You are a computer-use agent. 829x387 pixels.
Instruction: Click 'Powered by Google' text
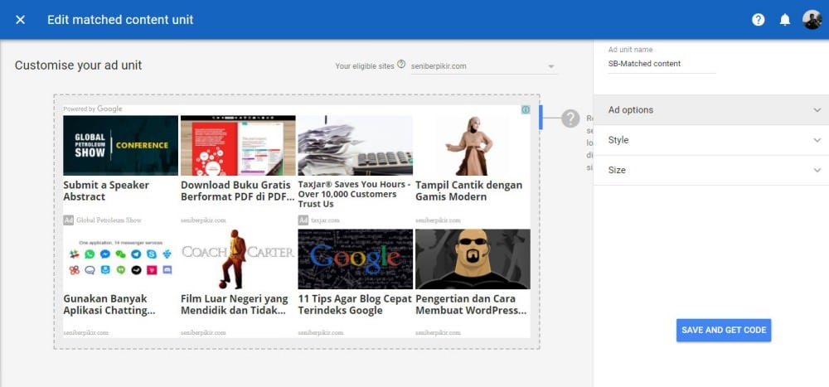(x=93, y=109)
